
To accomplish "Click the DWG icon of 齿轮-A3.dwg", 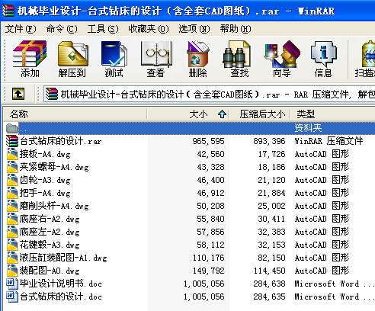I will 12,180.
